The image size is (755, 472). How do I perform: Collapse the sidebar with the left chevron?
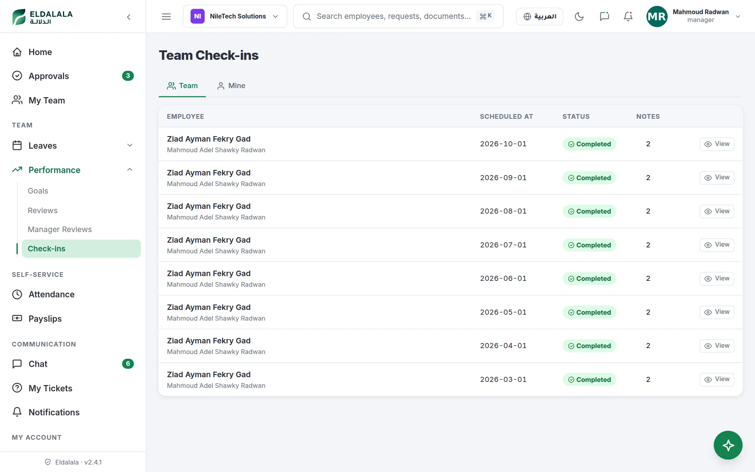[129, 17]
